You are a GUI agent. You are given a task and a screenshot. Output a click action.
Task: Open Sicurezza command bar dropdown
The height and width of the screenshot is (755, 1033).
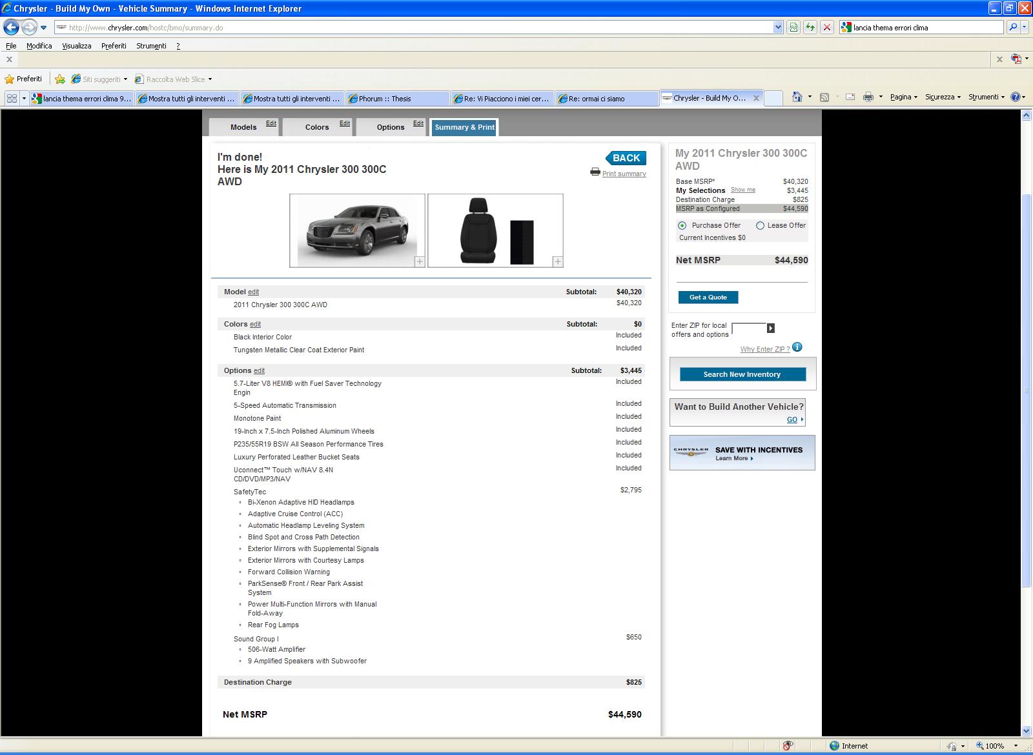point(943,97)
